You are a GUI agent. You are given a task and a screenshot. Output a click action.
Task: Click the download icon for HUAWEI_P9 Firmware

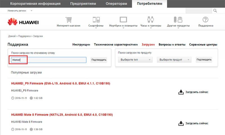[x=181, y=92]
